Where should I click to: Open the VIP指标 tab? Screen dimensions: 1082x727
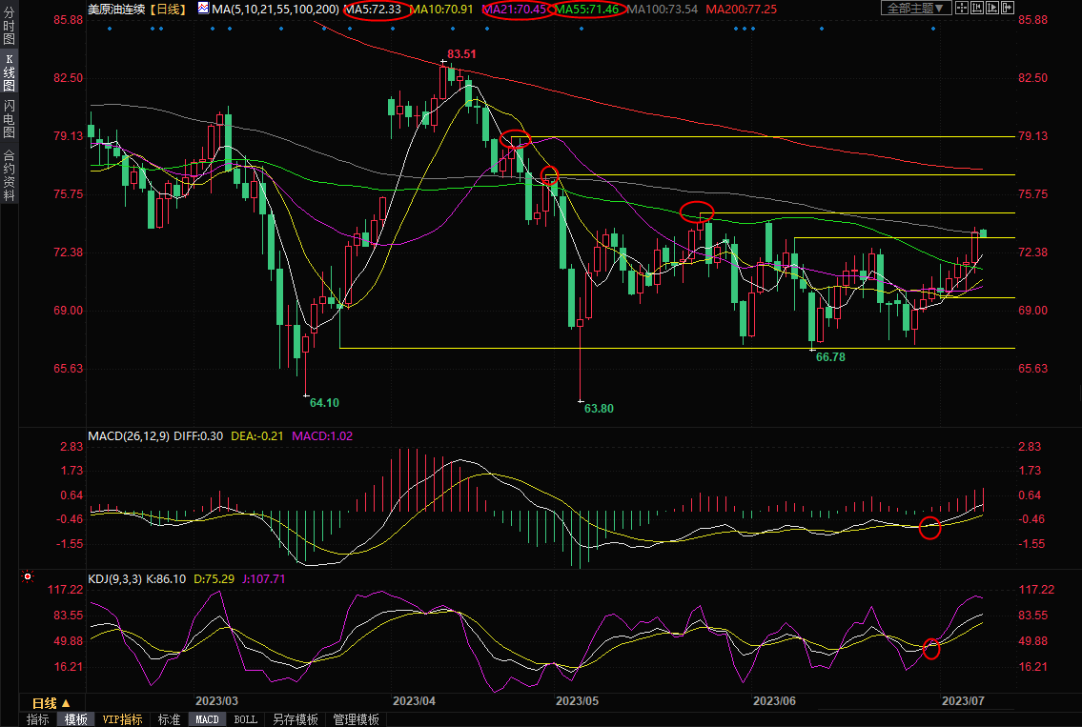pos(122,719)
